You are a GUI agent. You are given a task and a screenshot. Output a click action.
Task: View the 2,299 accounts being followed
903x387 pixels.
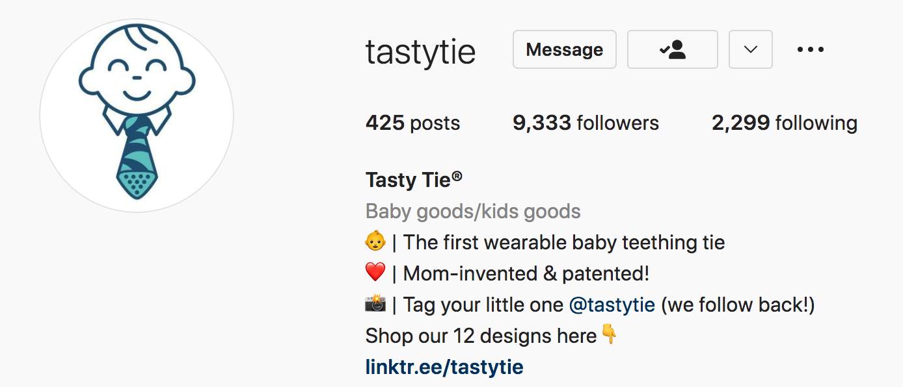pyautogui.click(x=783, y=123)
